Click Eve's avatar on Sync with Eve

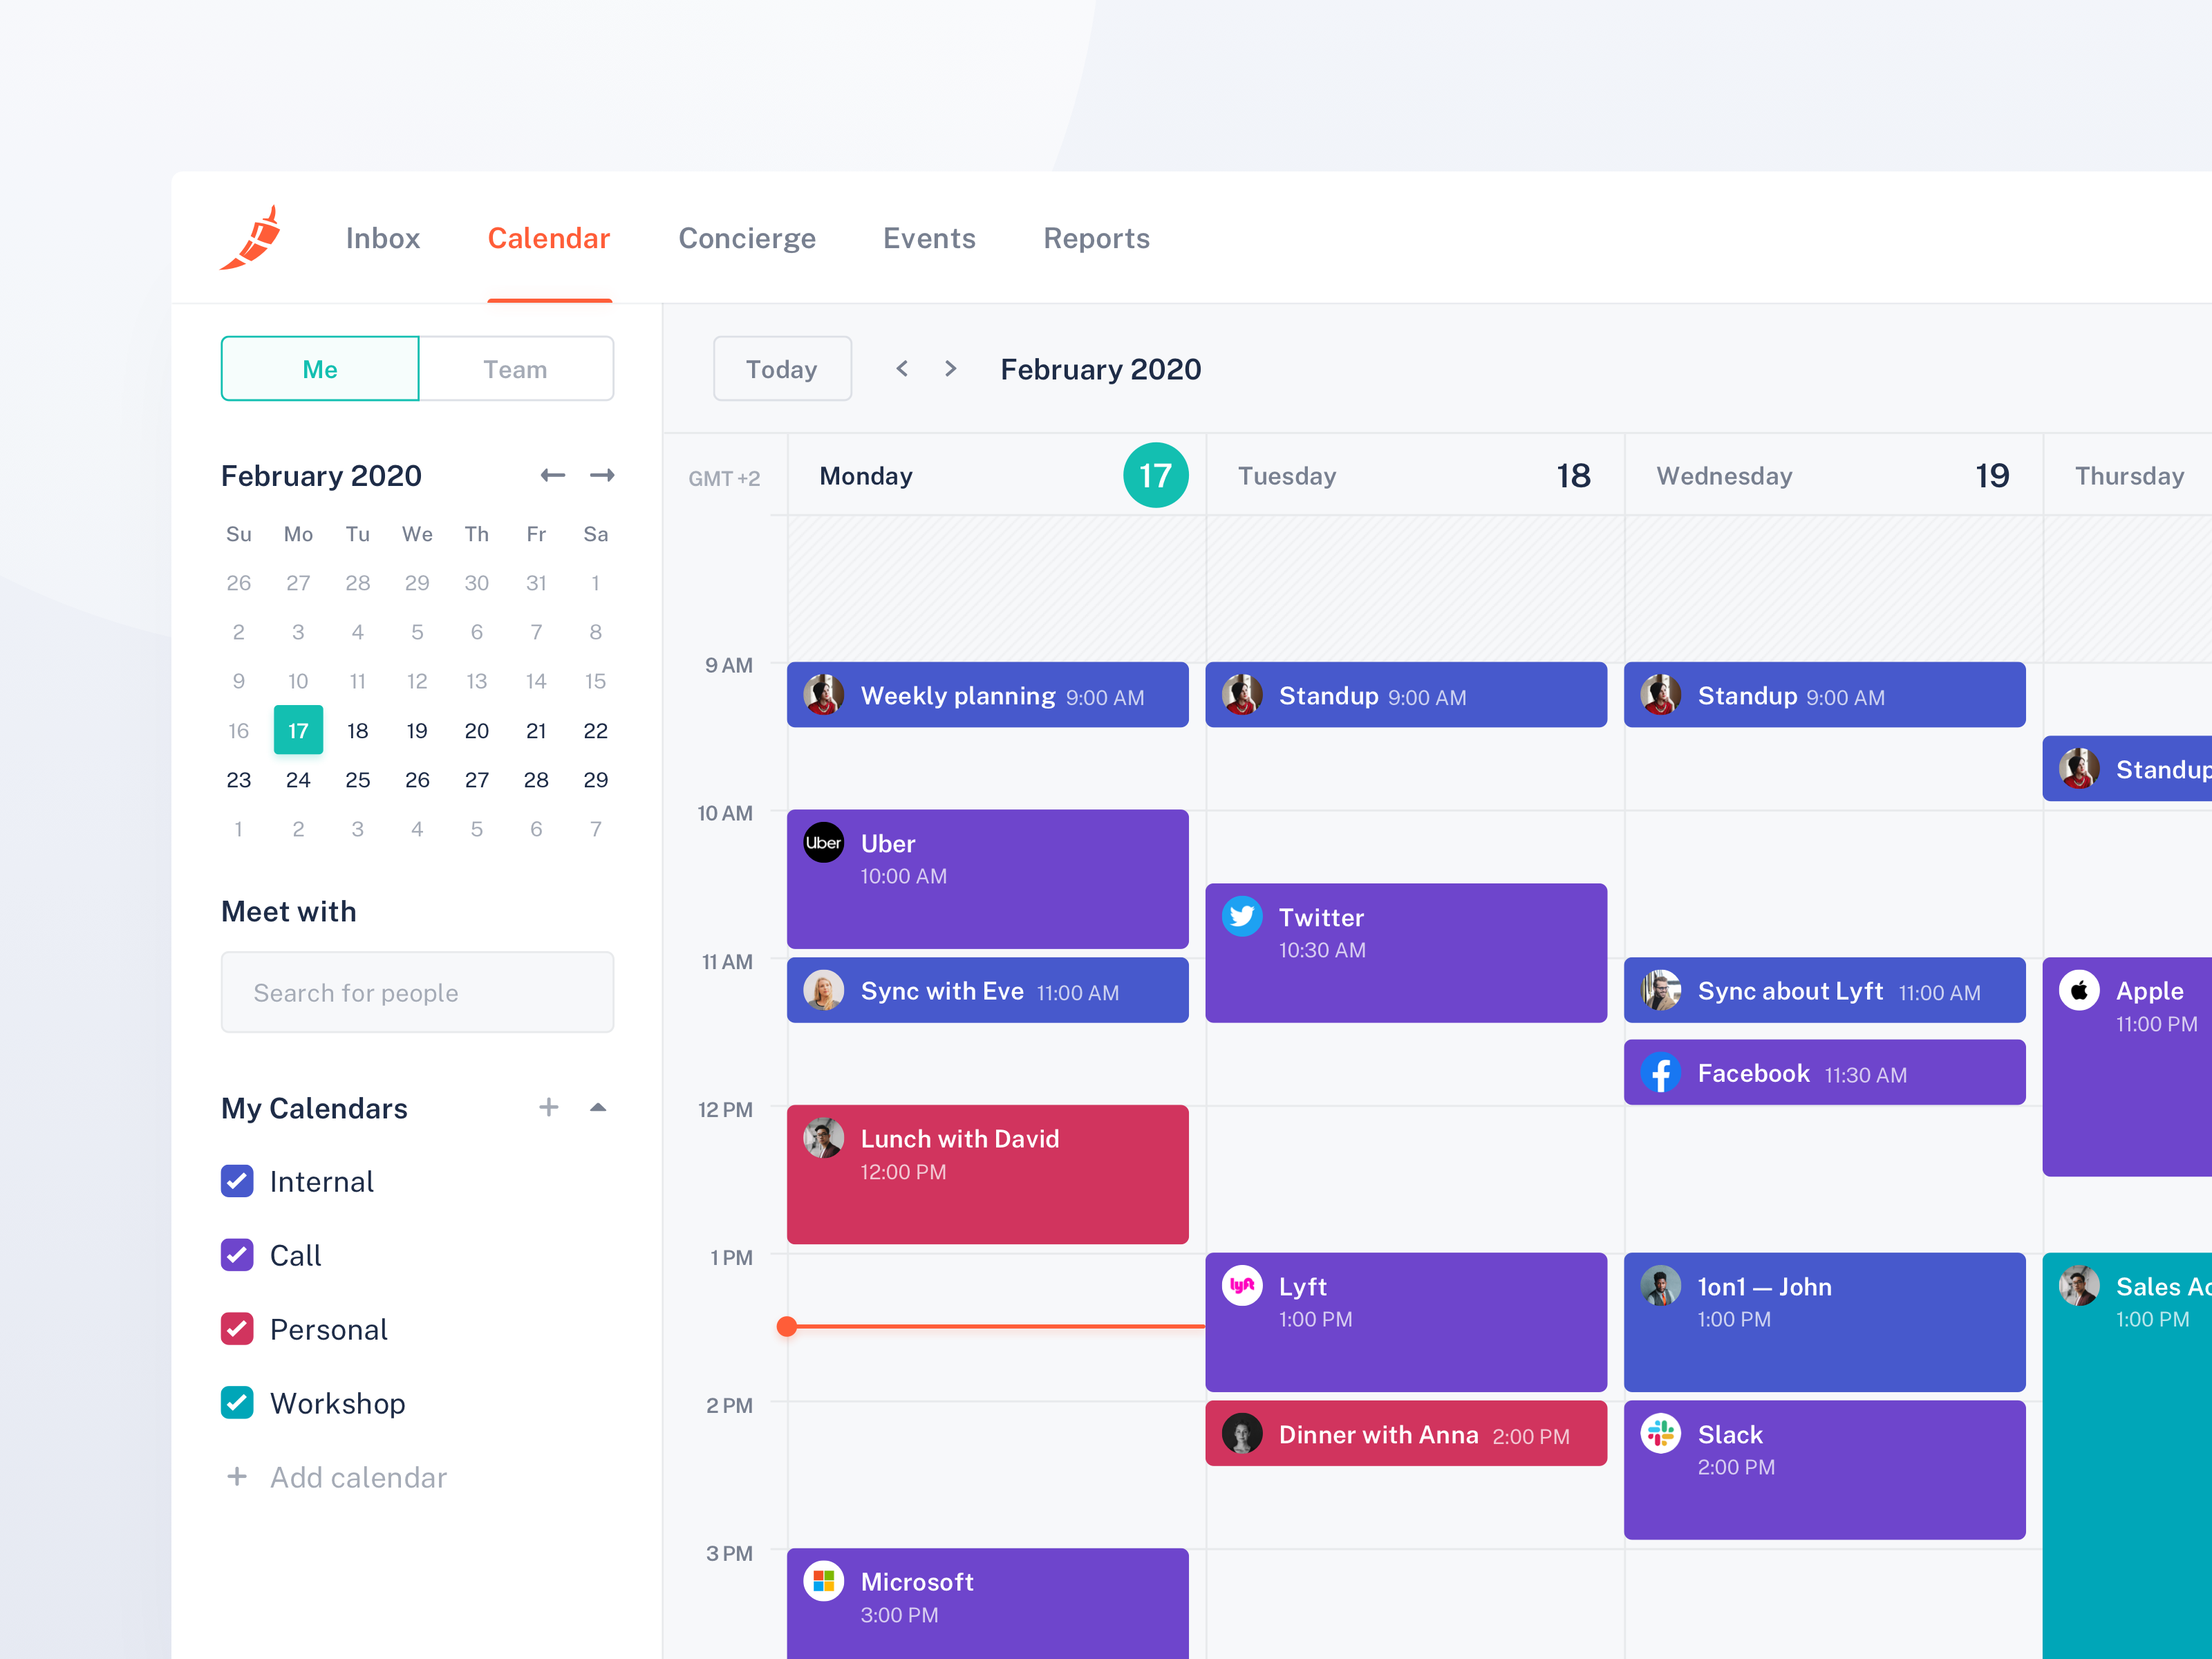click(824, 991)
